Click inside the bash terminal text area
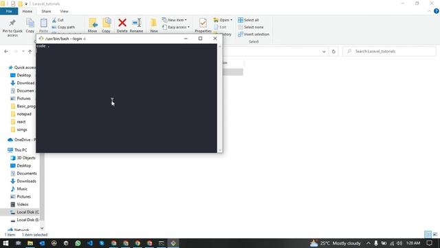The width and height of the screenshot is (440, 248). coord(126,98)
